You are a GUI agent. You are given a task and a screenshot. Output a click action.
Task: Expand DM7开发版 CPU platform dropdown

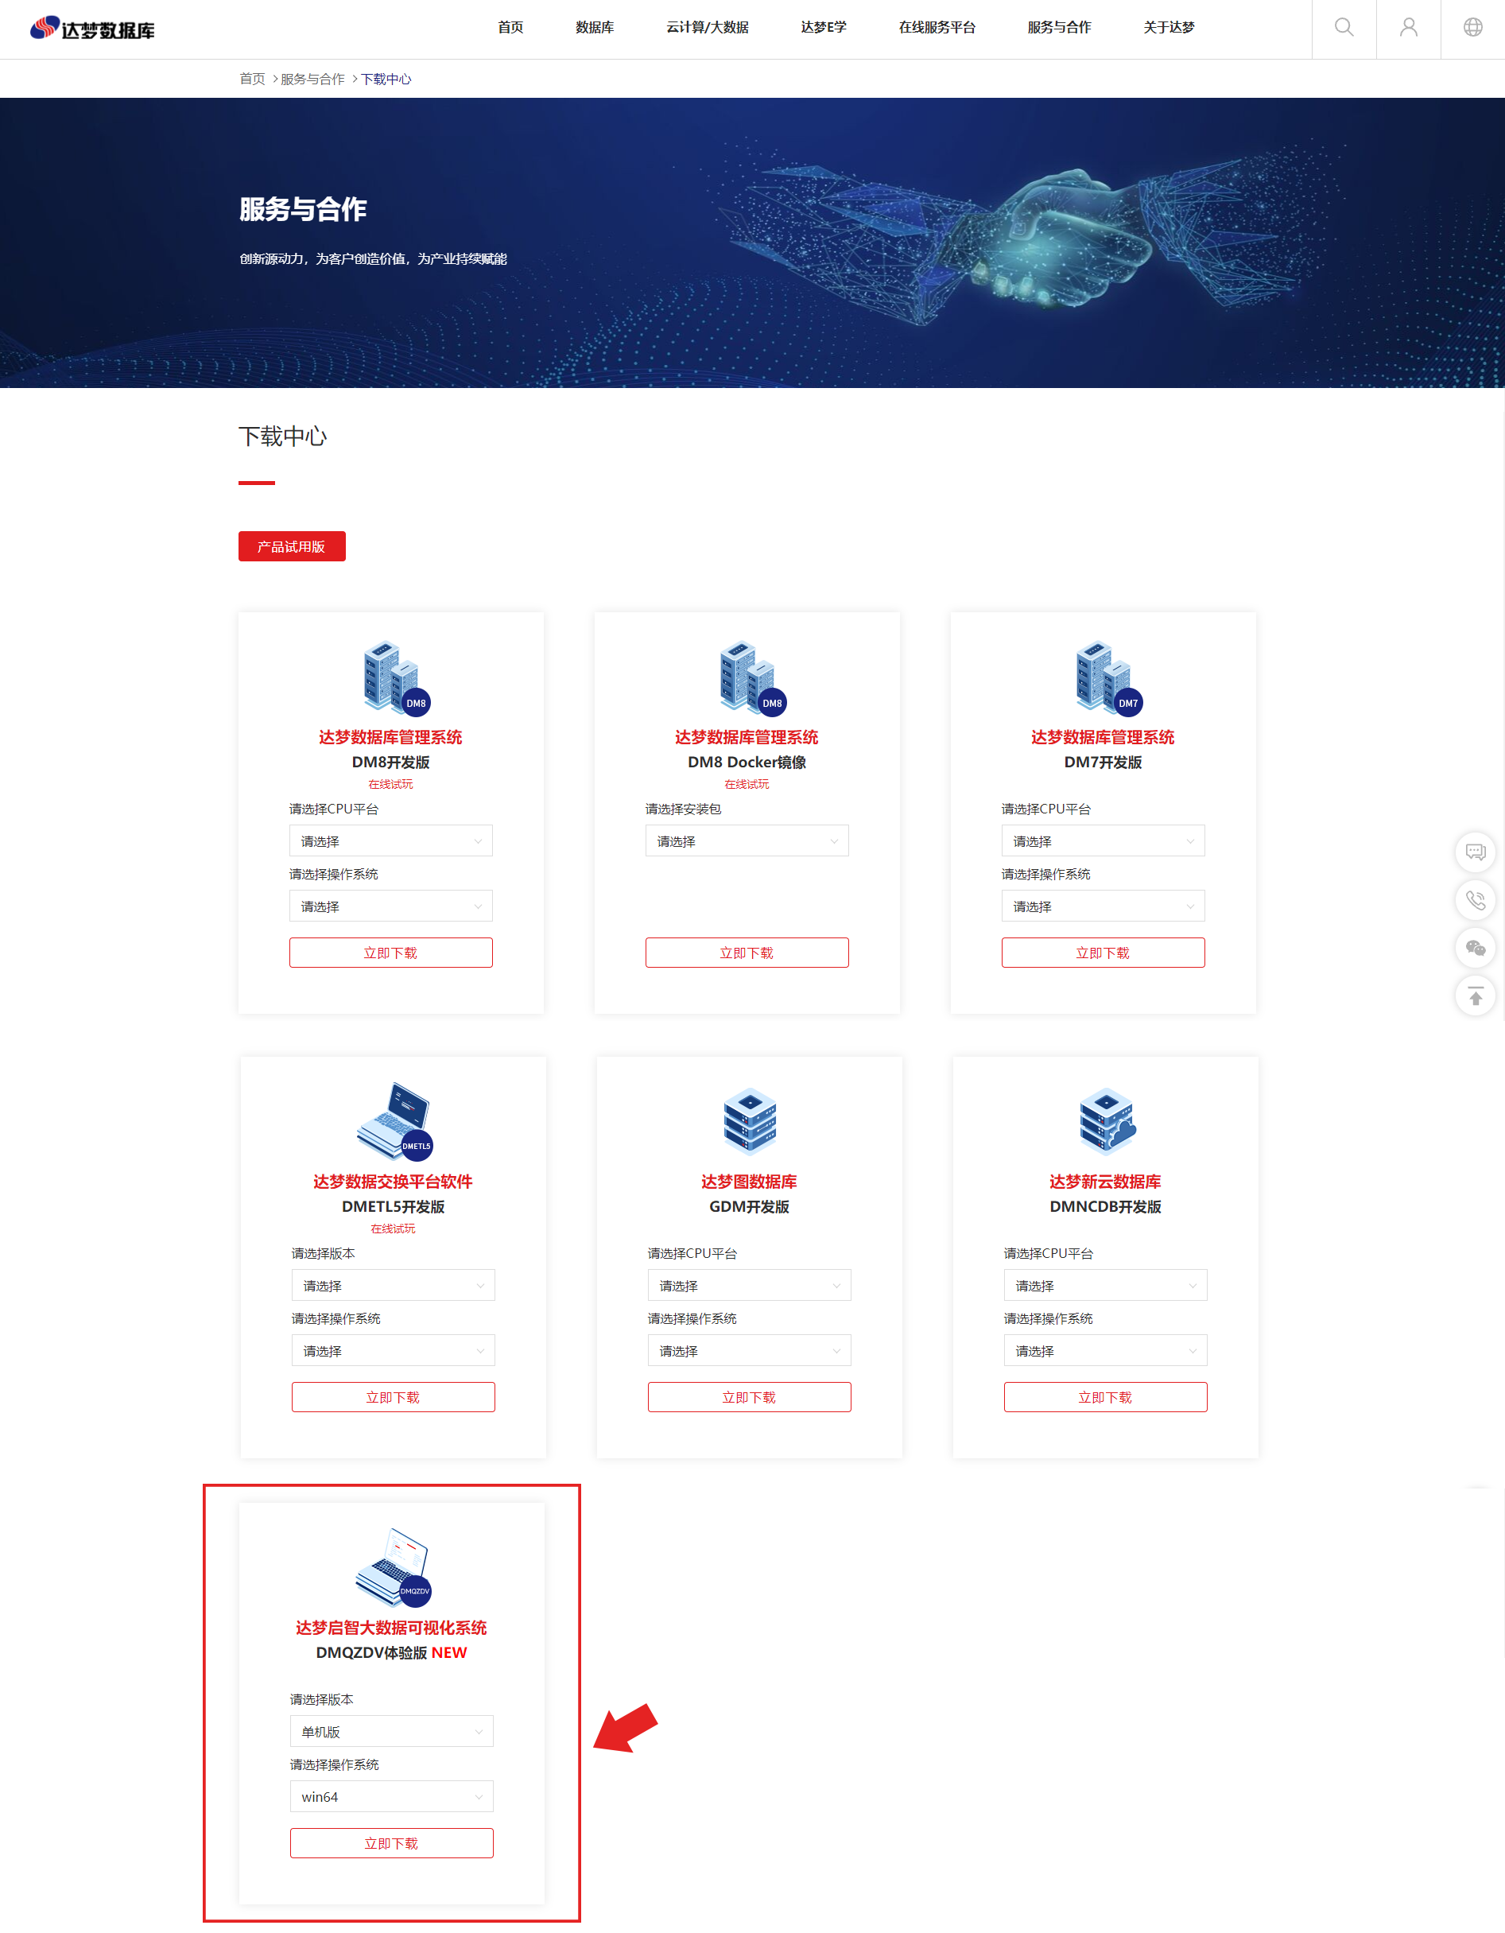[1103, 840]
